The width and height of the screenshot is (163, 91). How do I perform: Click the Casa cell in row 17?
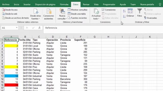(39, 88)
